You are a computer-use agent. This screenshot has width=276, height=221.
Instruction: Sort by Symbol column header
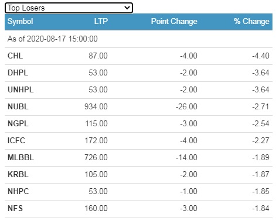pyautogui.click(x=20, y=21)
